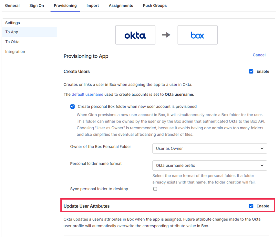Open the Okta username prefix dropdown

pyautogui.click(x=210, y=165)
